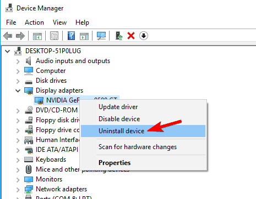This screenshot has width=256, height=199.
Task: Open the Properties toolbar icon
Action: click(x=54, y=36)
